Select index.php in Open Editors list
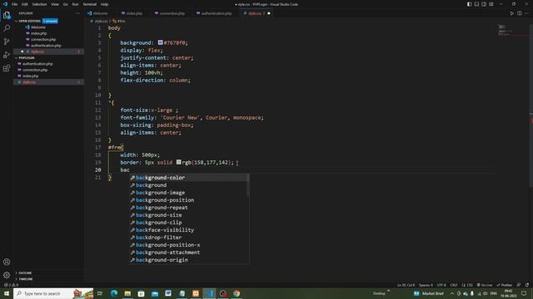The image size is (533, 299). pyautogui.click(x=48, y=33)
